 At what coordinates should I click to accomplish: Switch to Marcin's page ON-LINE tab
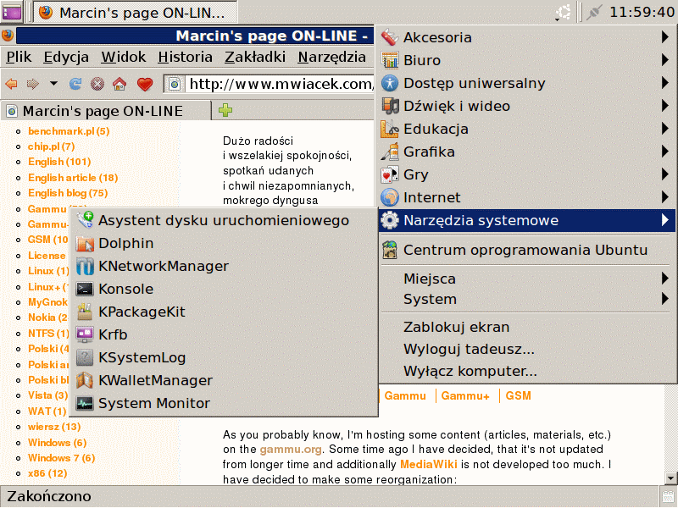pos(102,111)
